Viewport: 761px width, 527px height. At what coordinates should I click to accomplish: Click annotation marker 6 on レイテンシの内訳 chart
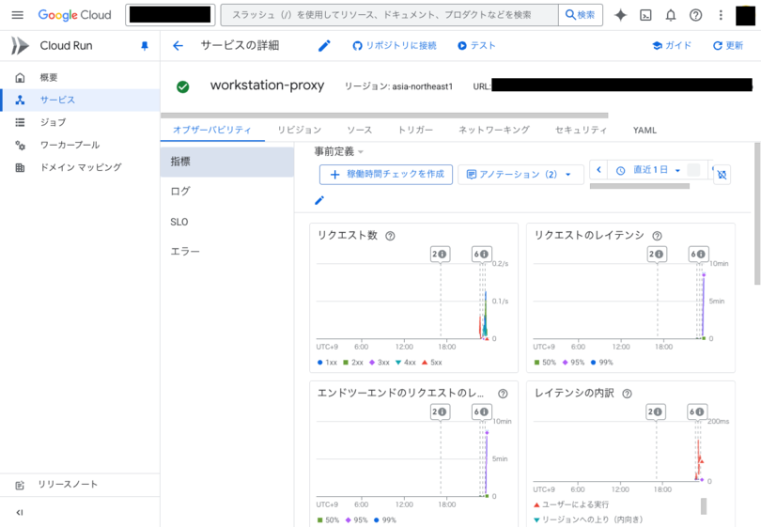tap(697, 412)
